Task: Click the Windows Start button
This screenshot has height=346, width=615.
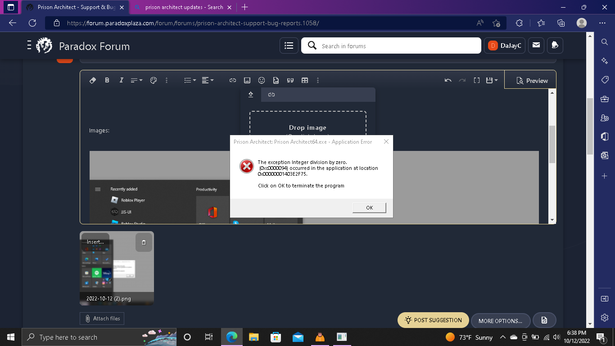Action: [11, 337]
